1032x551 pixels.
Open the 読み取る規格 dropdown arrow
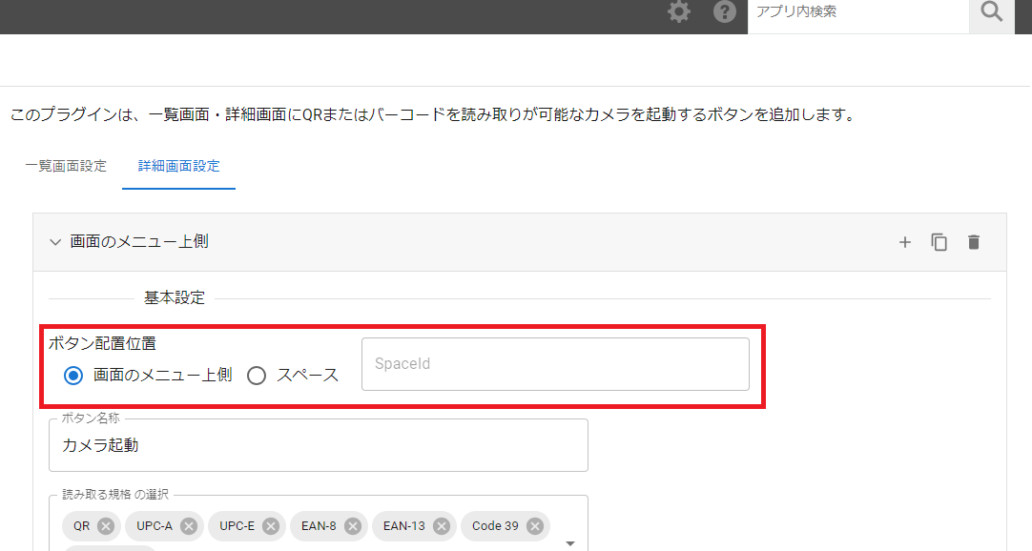click(570, 541)
